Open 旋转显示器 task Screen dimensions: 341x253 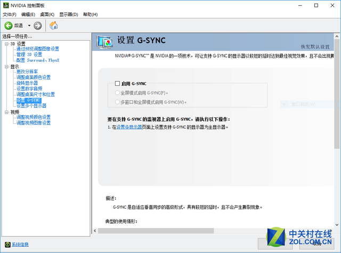tap(27, 83)
